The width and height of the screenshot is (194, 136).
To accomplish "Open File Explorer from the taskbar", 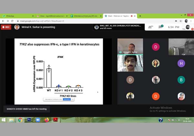I will point(12,120).
